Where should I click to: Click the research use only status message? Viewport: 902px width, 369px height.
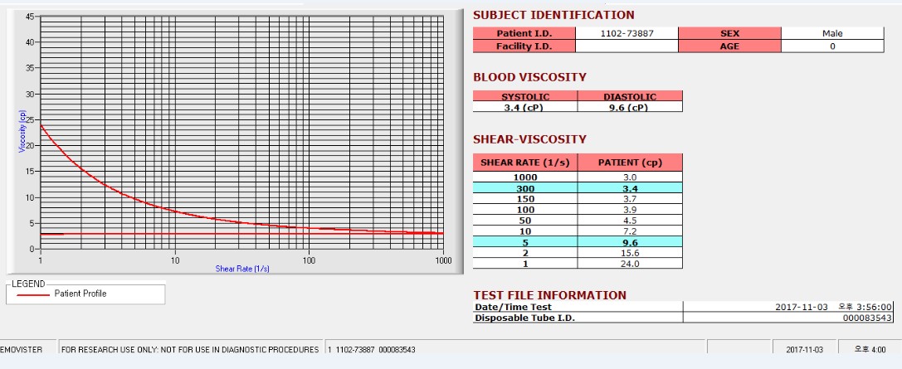(x=190, y=349)
